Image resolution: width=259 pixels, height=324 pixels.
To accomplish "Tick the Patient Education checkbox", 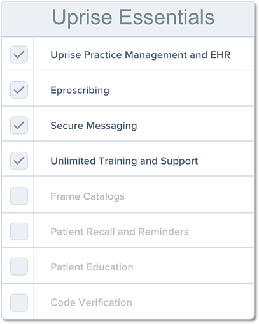I will [x=19, y=267].
